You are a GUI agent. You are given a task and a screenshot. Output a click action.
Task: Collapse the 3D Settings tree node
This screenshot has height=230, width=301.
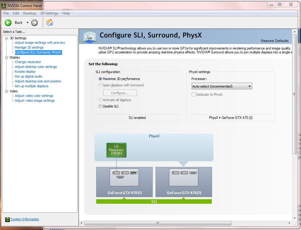click(x=7, y=38)
